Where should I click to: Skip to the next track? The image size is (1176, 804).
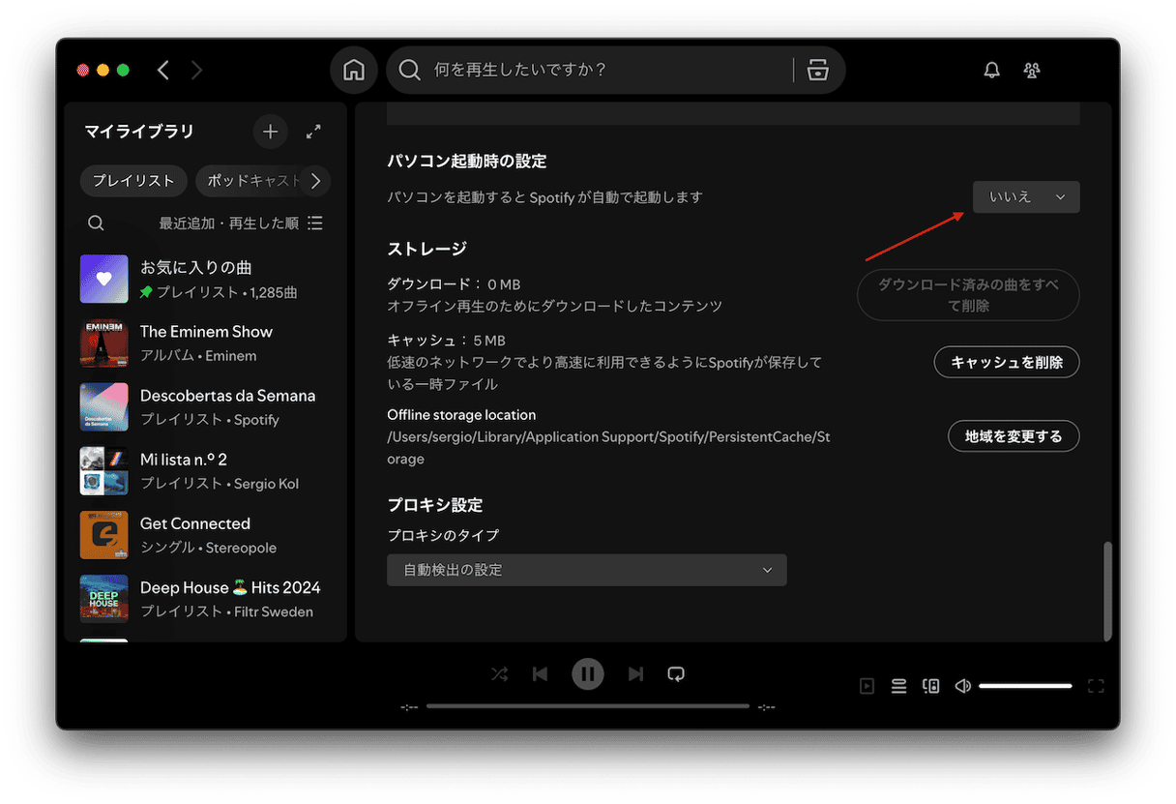(x=635, y=674)
